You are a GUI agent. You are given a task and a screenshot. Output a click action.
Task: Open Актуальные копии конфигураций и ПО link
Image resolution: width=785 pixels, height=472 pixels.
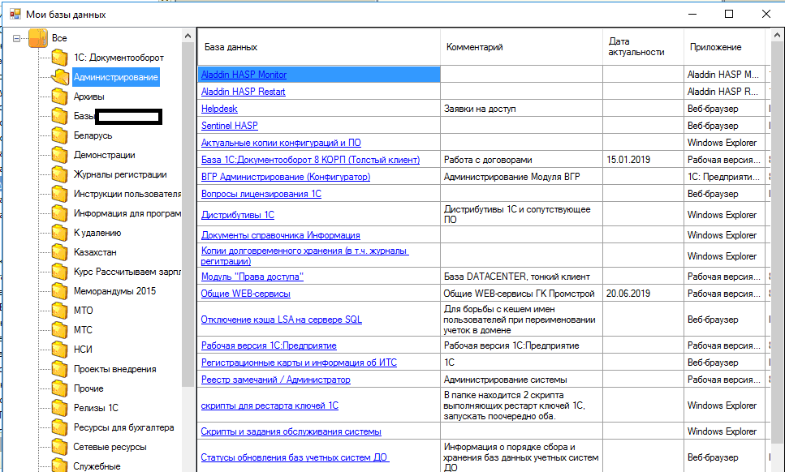click(282, 143)
